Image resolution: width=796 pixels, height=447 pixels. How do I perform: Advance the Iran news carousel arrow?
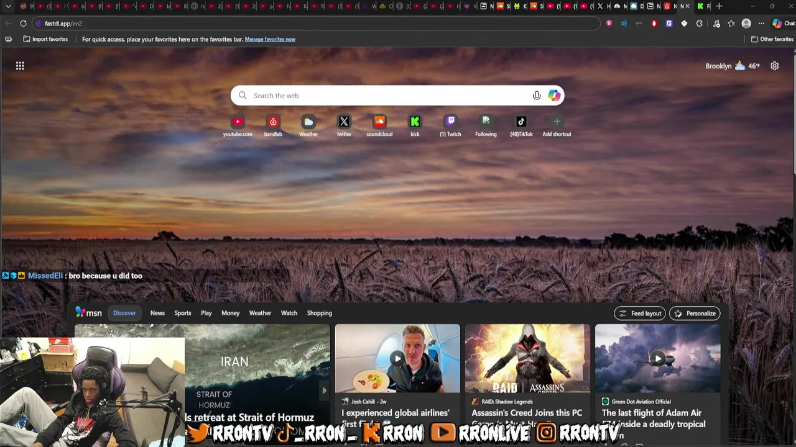coord(324,391)
